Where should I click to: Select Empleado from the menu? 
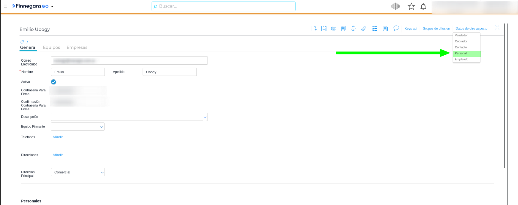pos(466,60)
